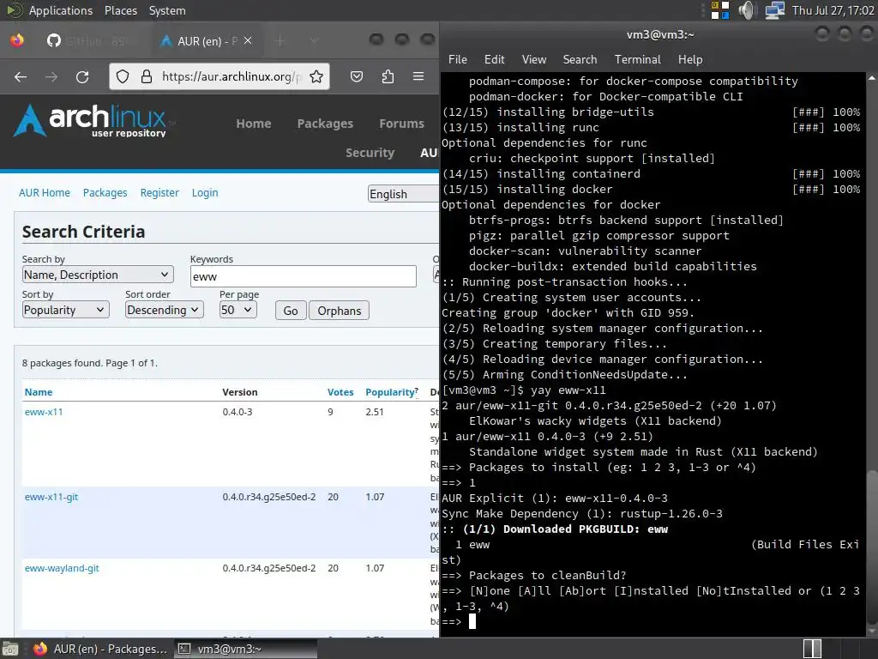878x659 pixels.
Task: Click version text 0.4.0-3 in eww-x11 row
Action: point(238,412)
